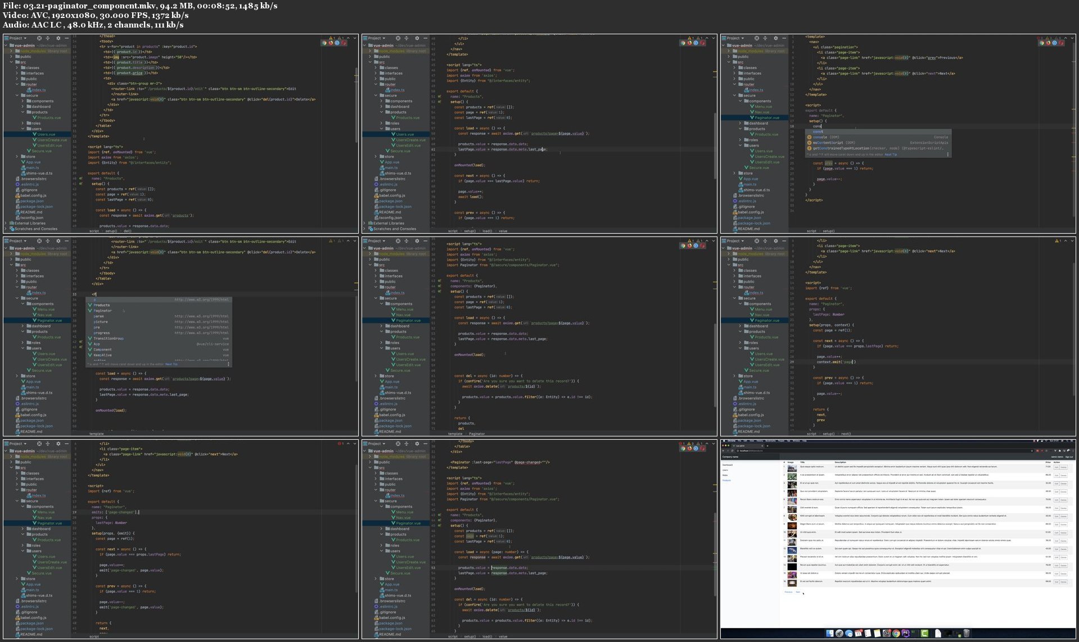Switch to Chrome via dock icon
This screenshot has width=1079, height=642.
click(x=896, y=633)
